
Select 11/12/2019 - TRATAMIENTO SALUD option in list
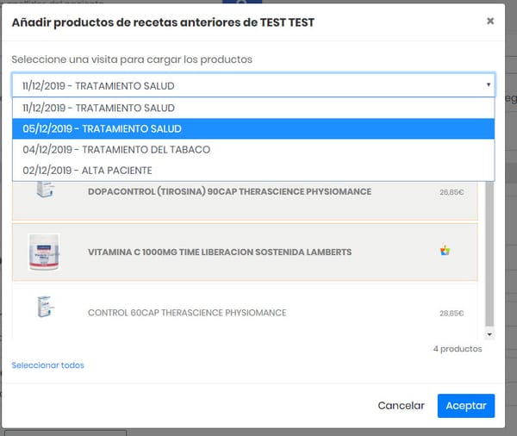click(x=253, y=108)
